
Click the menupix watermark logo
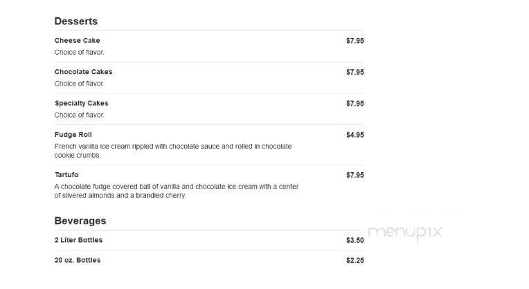tap(404, 232)
